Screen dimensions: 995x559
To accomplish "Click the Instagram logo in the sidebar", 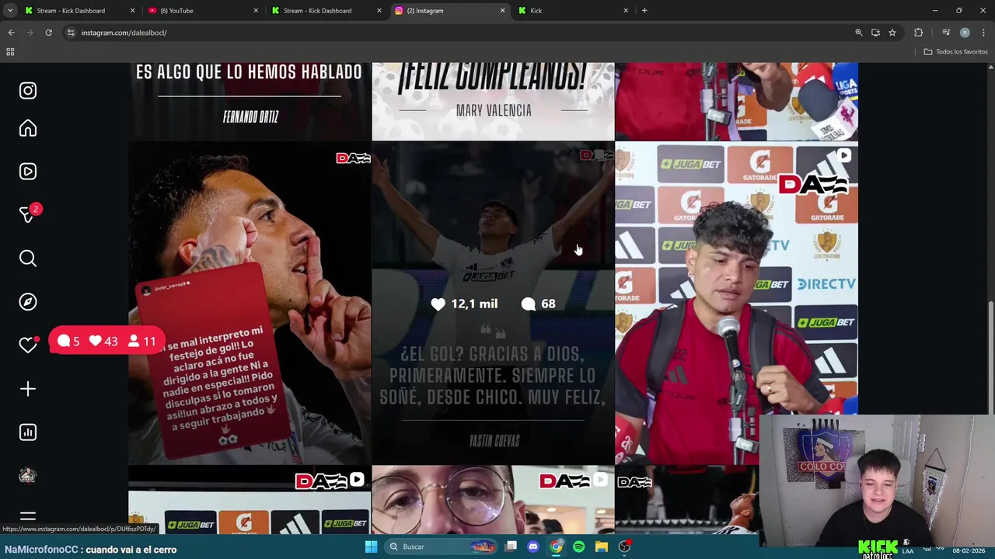I will (x=28, y=91).
